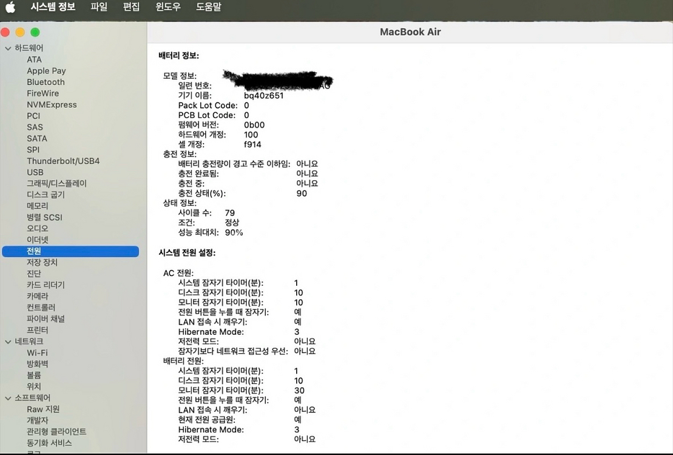Select 병렬 SCSI in the sidebar

pyautogui.click(x=45, y=217)
